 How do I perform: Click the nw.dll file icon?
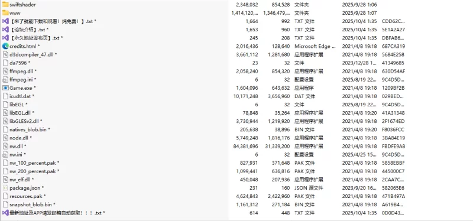[5, 146]
